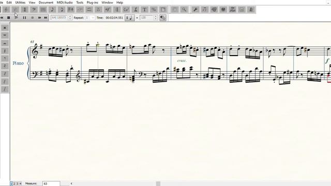
Task: Open the Document menu
Action: [x=46, y=3]
